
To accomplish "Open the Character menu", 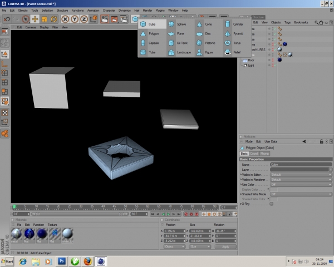I will (x=109, y=11).
